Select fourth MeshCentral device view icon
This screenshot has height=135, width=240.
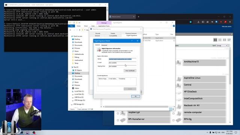(229, 40)
